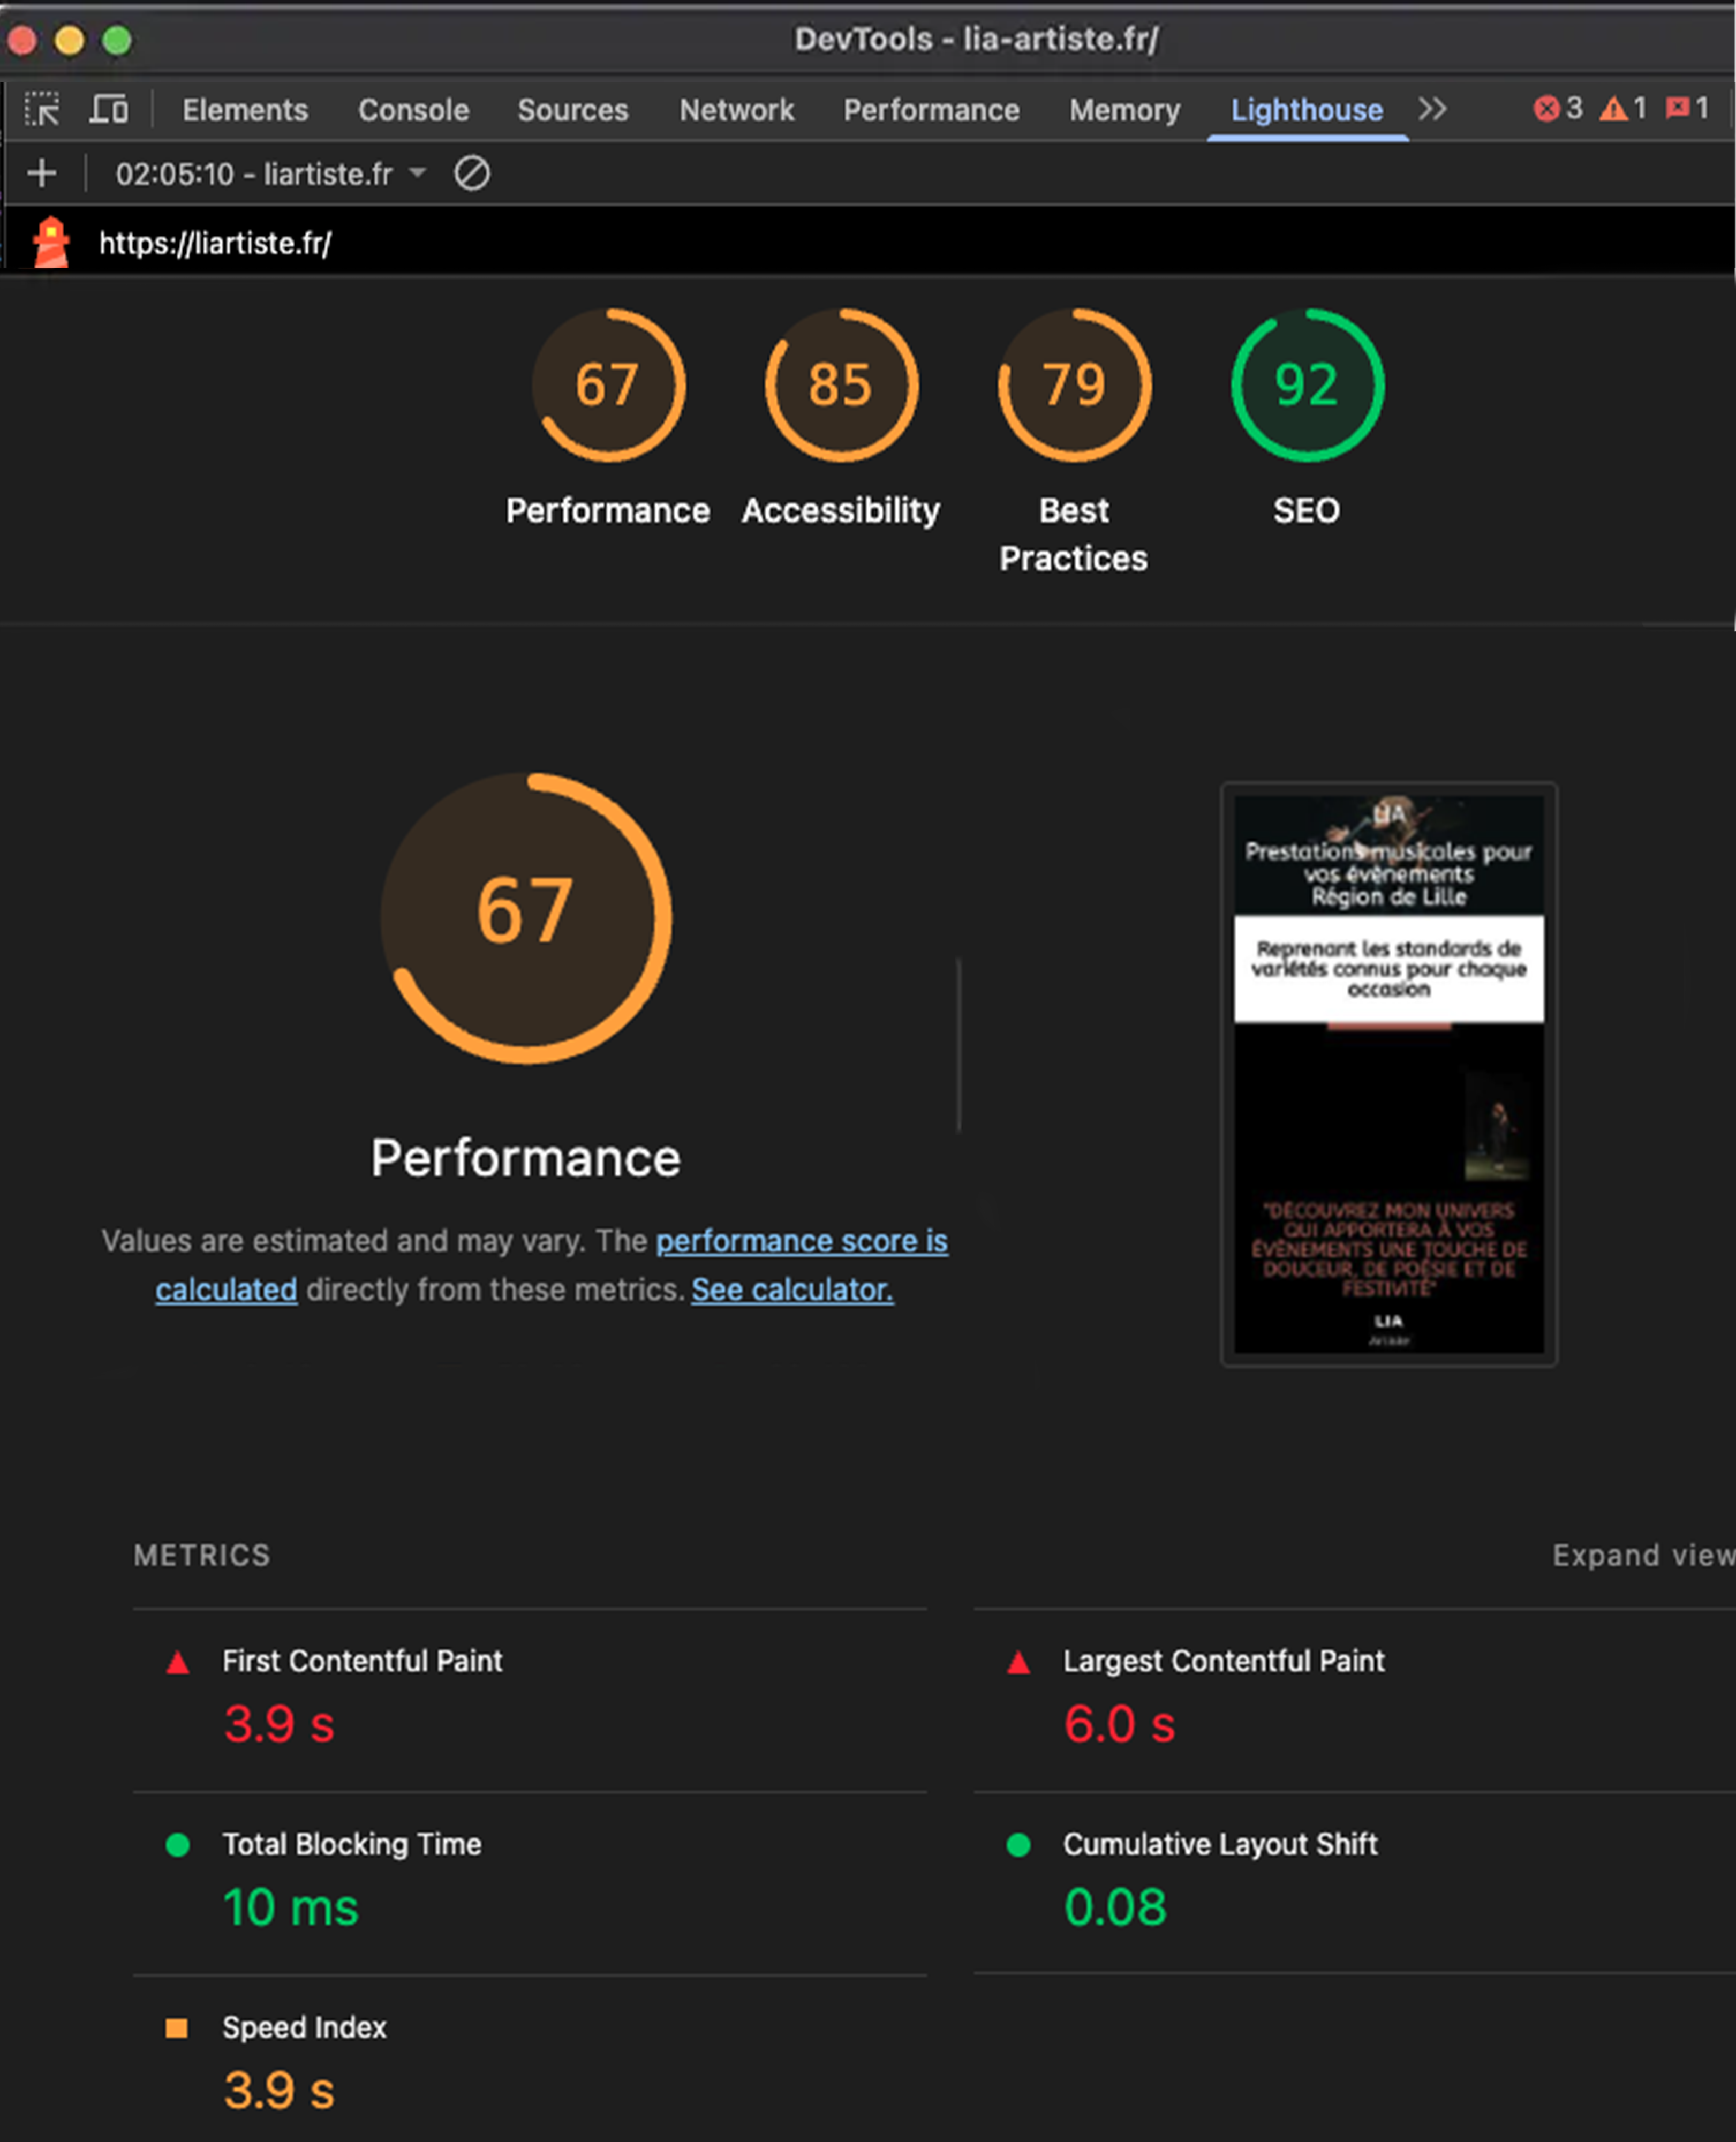Click the Lighthouse logo icon
1736x2142 pixels.
click(51, 243)
